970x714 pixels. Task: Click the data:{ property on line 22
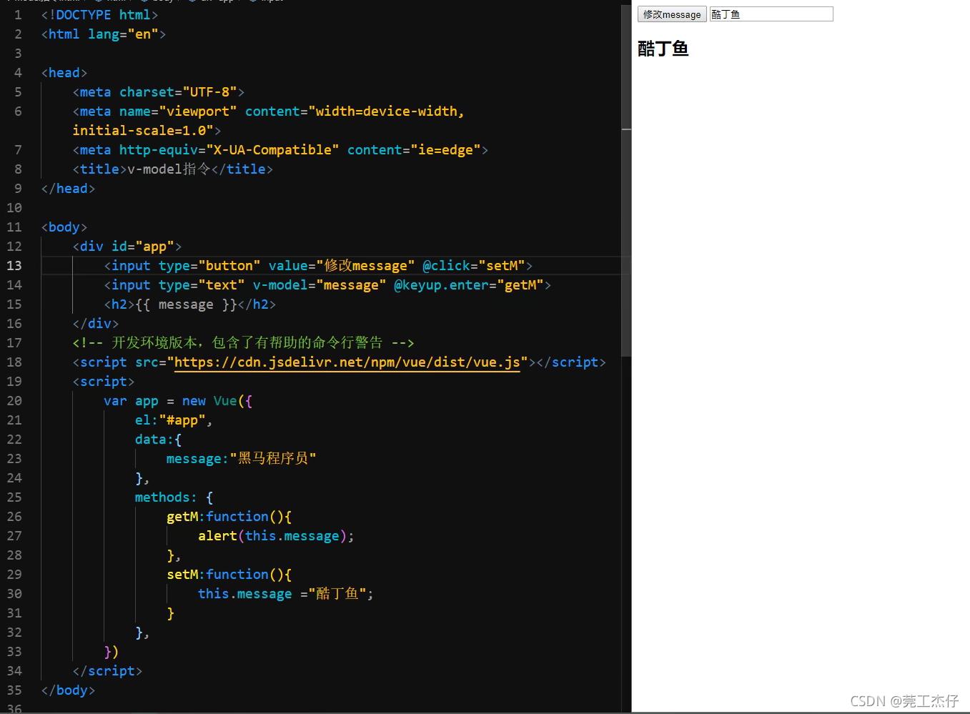(158, 440)
